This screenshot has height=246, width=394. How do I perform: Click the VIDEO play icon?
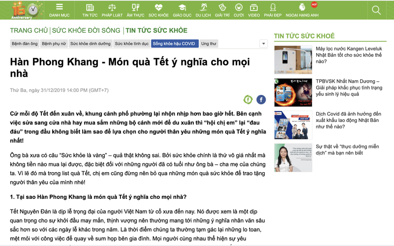(x=254, y=8)
